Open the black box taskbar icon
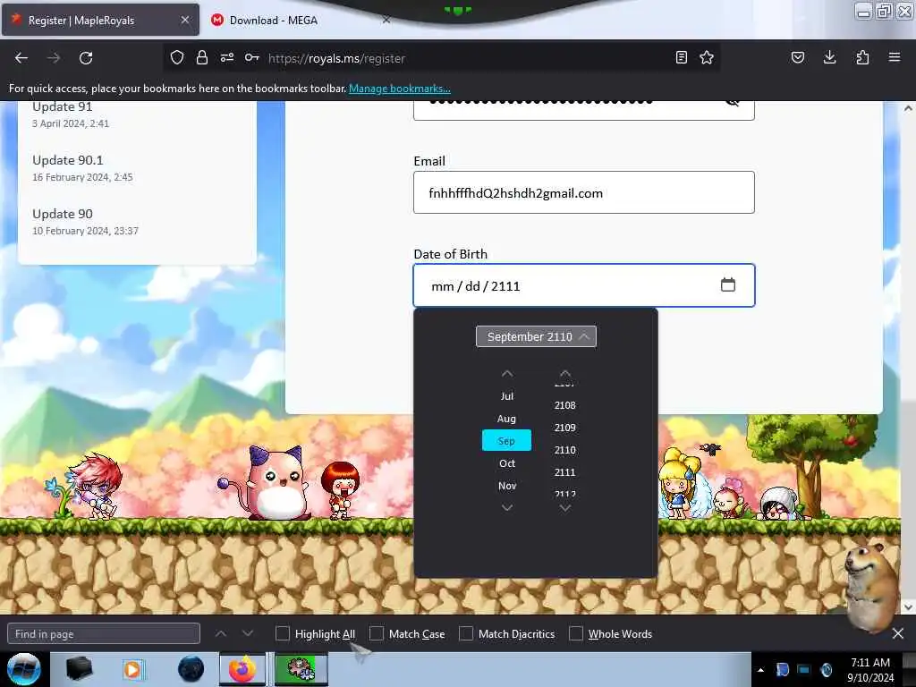The image size is (916, 687). coord(79,669)
